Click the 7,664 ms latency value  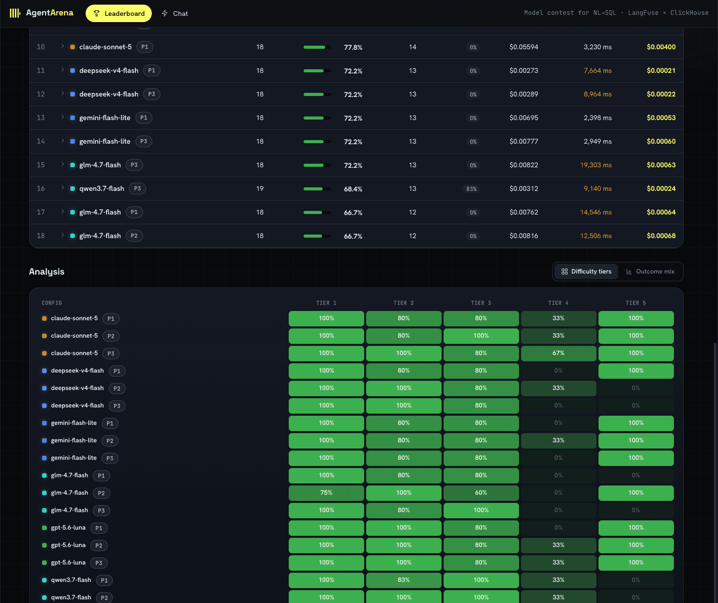click(x=597, y=71)
